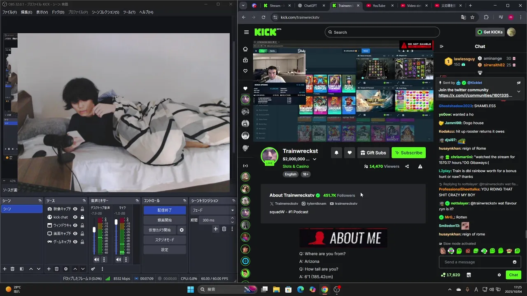Move selected source down in OBS
The height and width of the screenshot is (296, 527).
click(x=83, y=269)
